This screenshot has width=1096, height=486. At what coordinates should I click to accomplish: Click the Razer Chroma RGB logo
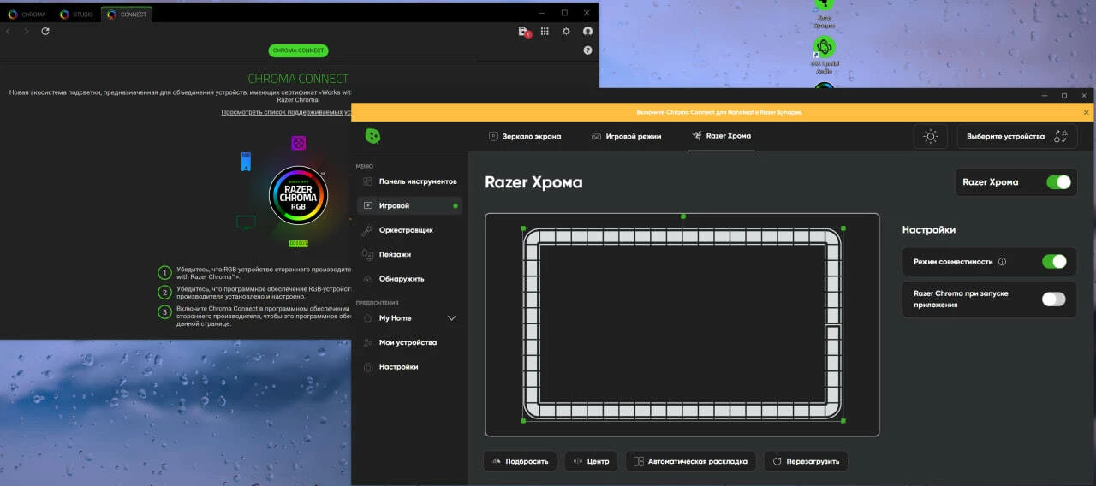click(298, 195)
